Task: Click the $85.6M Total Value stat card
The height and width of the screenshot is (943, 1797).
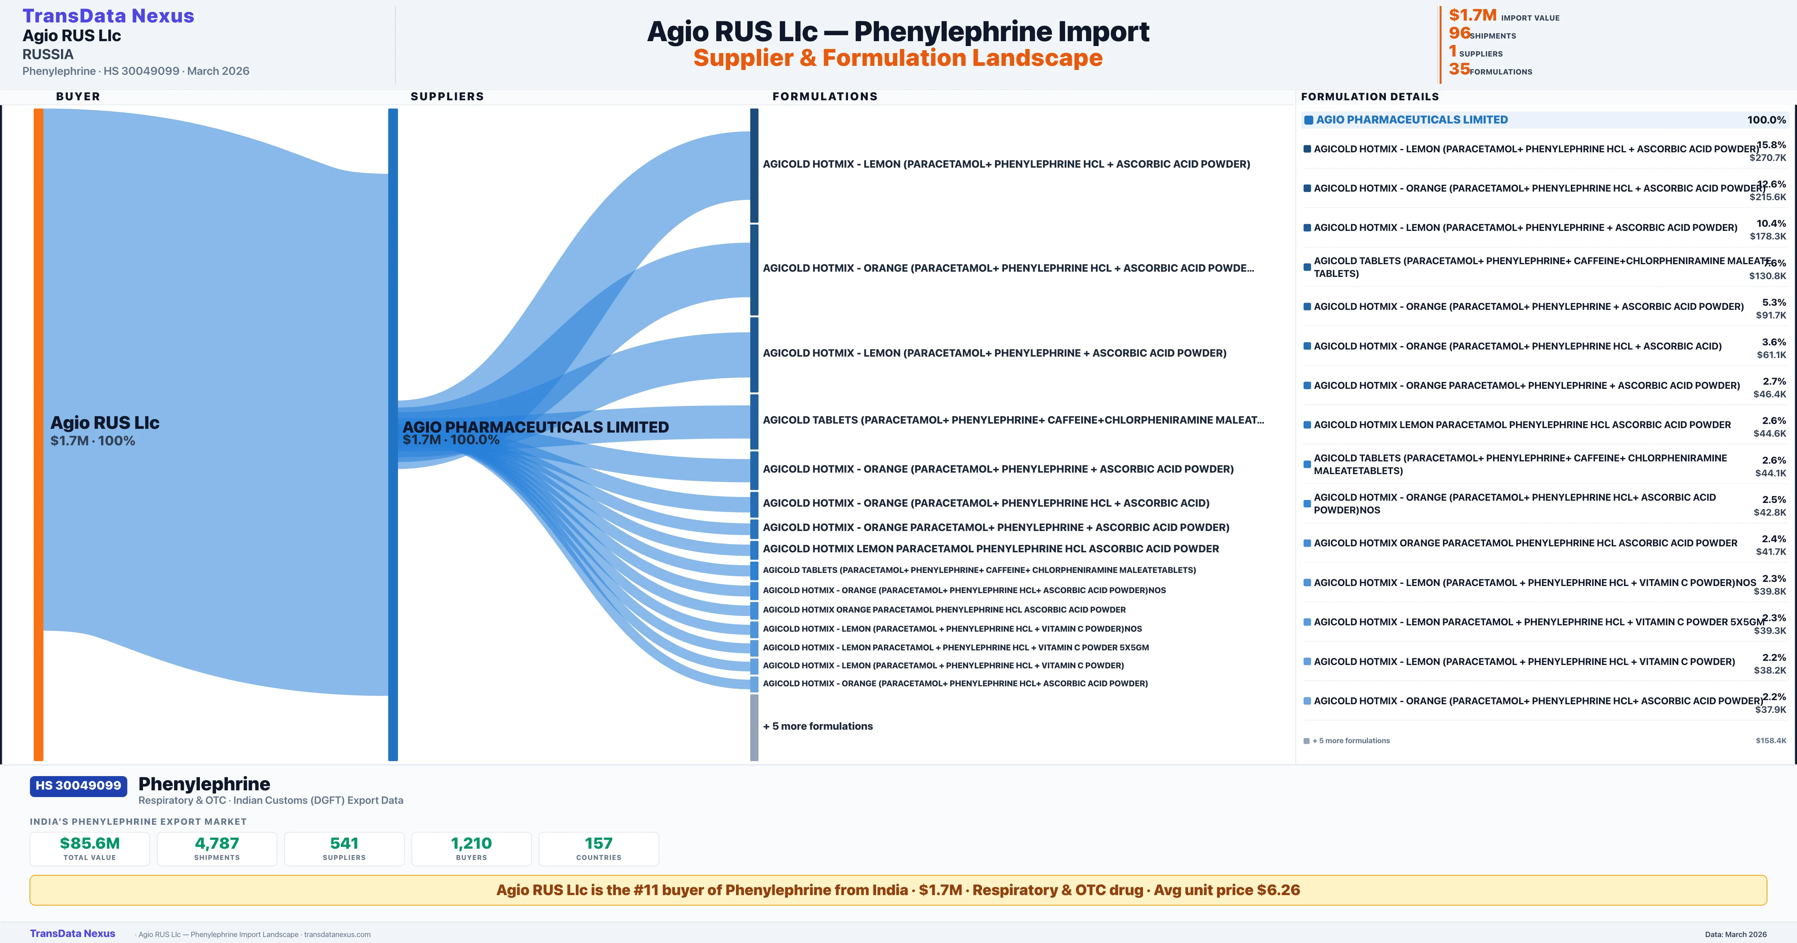Action: pyautogui.click(x=89, y=849)
